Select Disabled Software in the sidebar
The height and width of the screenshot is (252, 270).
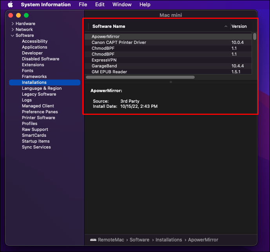coord(41,59)
